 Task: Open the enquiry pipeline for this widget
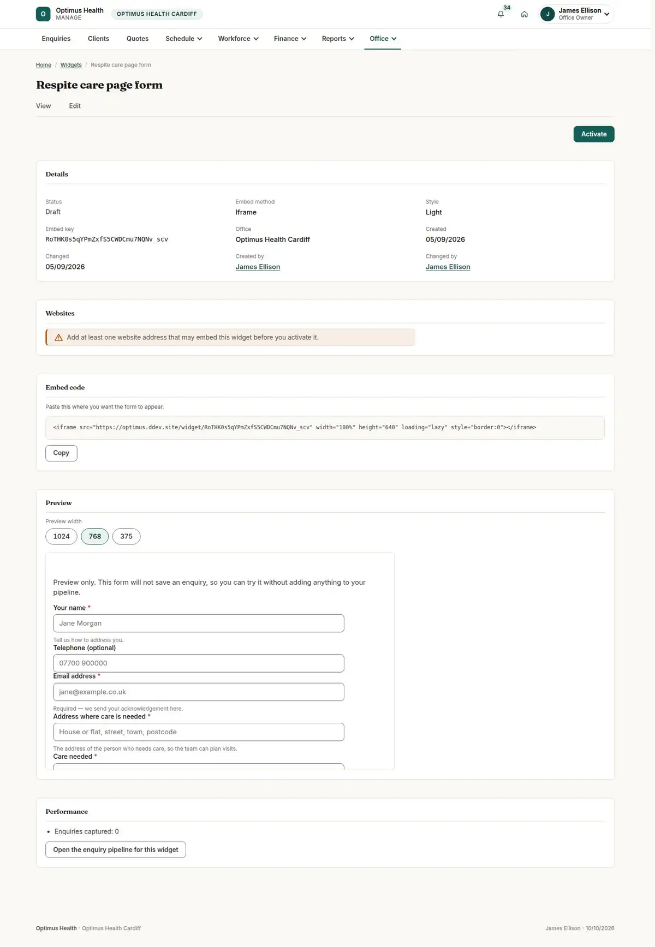click(x=116, y=850)
